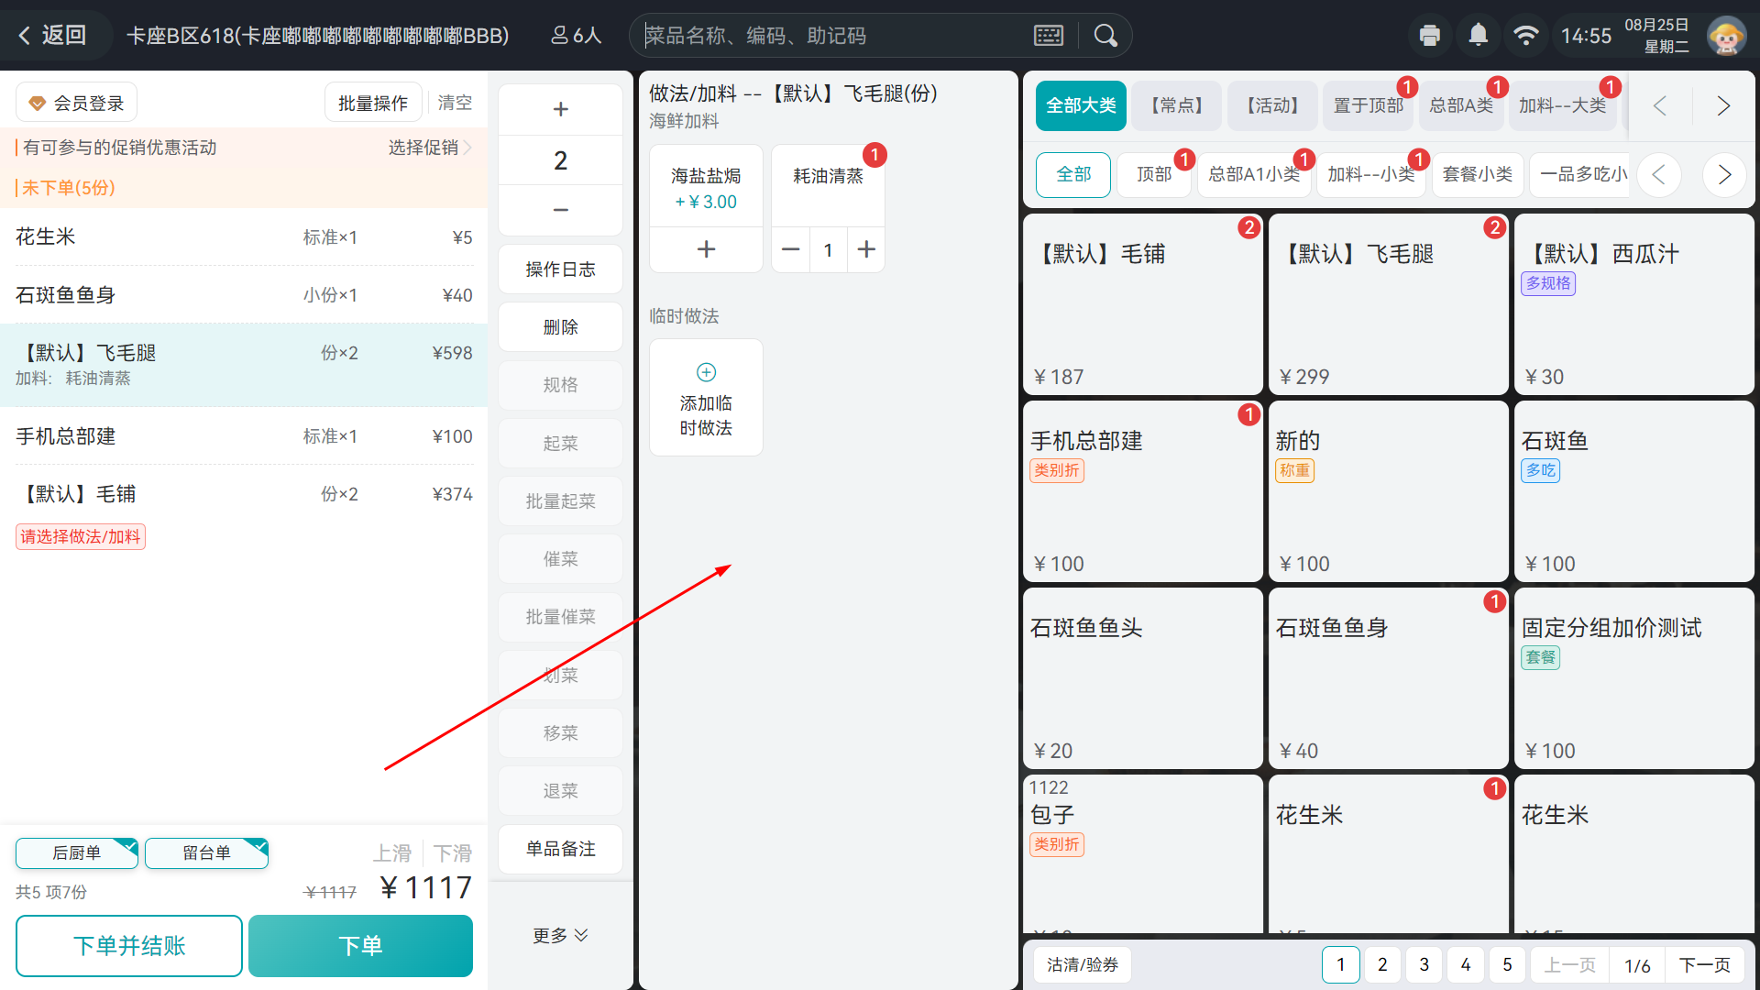Select the 石斑鱼鱼身 row in order list
Image resolution: width=1760 pixels, height=990 pixels.
244,295
